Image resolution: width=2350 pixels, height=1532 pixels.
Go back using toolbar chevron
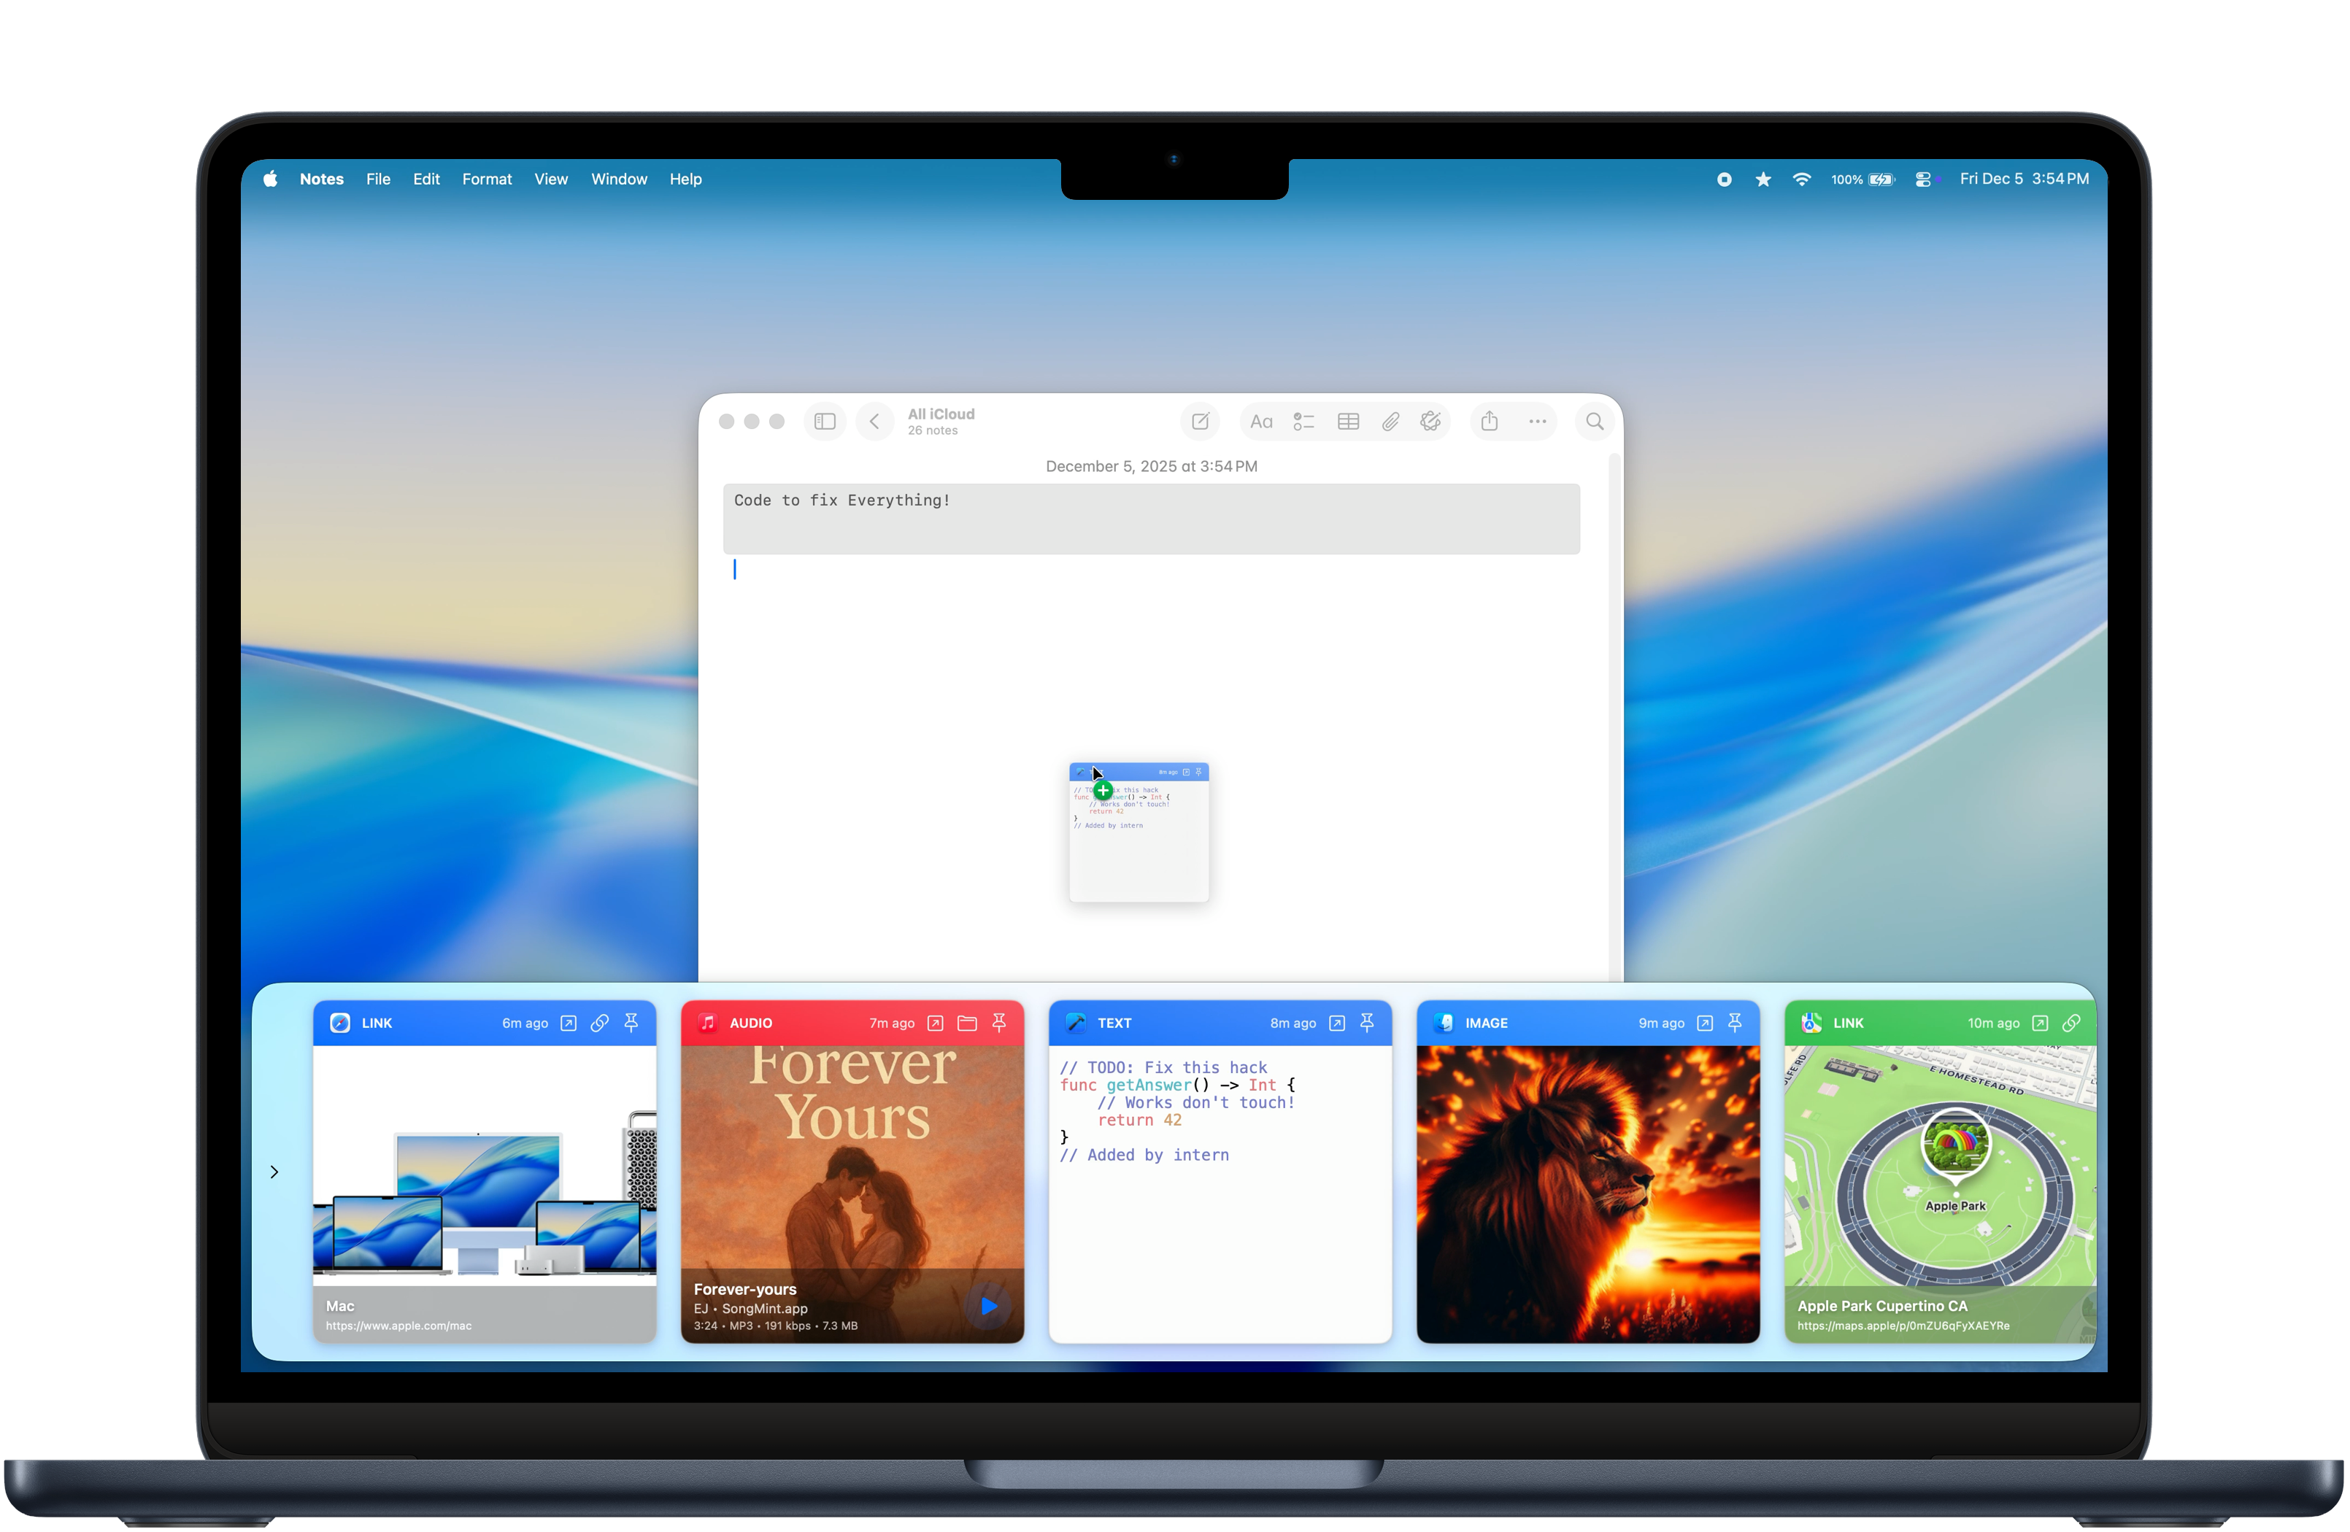click(x=874, y=422)
